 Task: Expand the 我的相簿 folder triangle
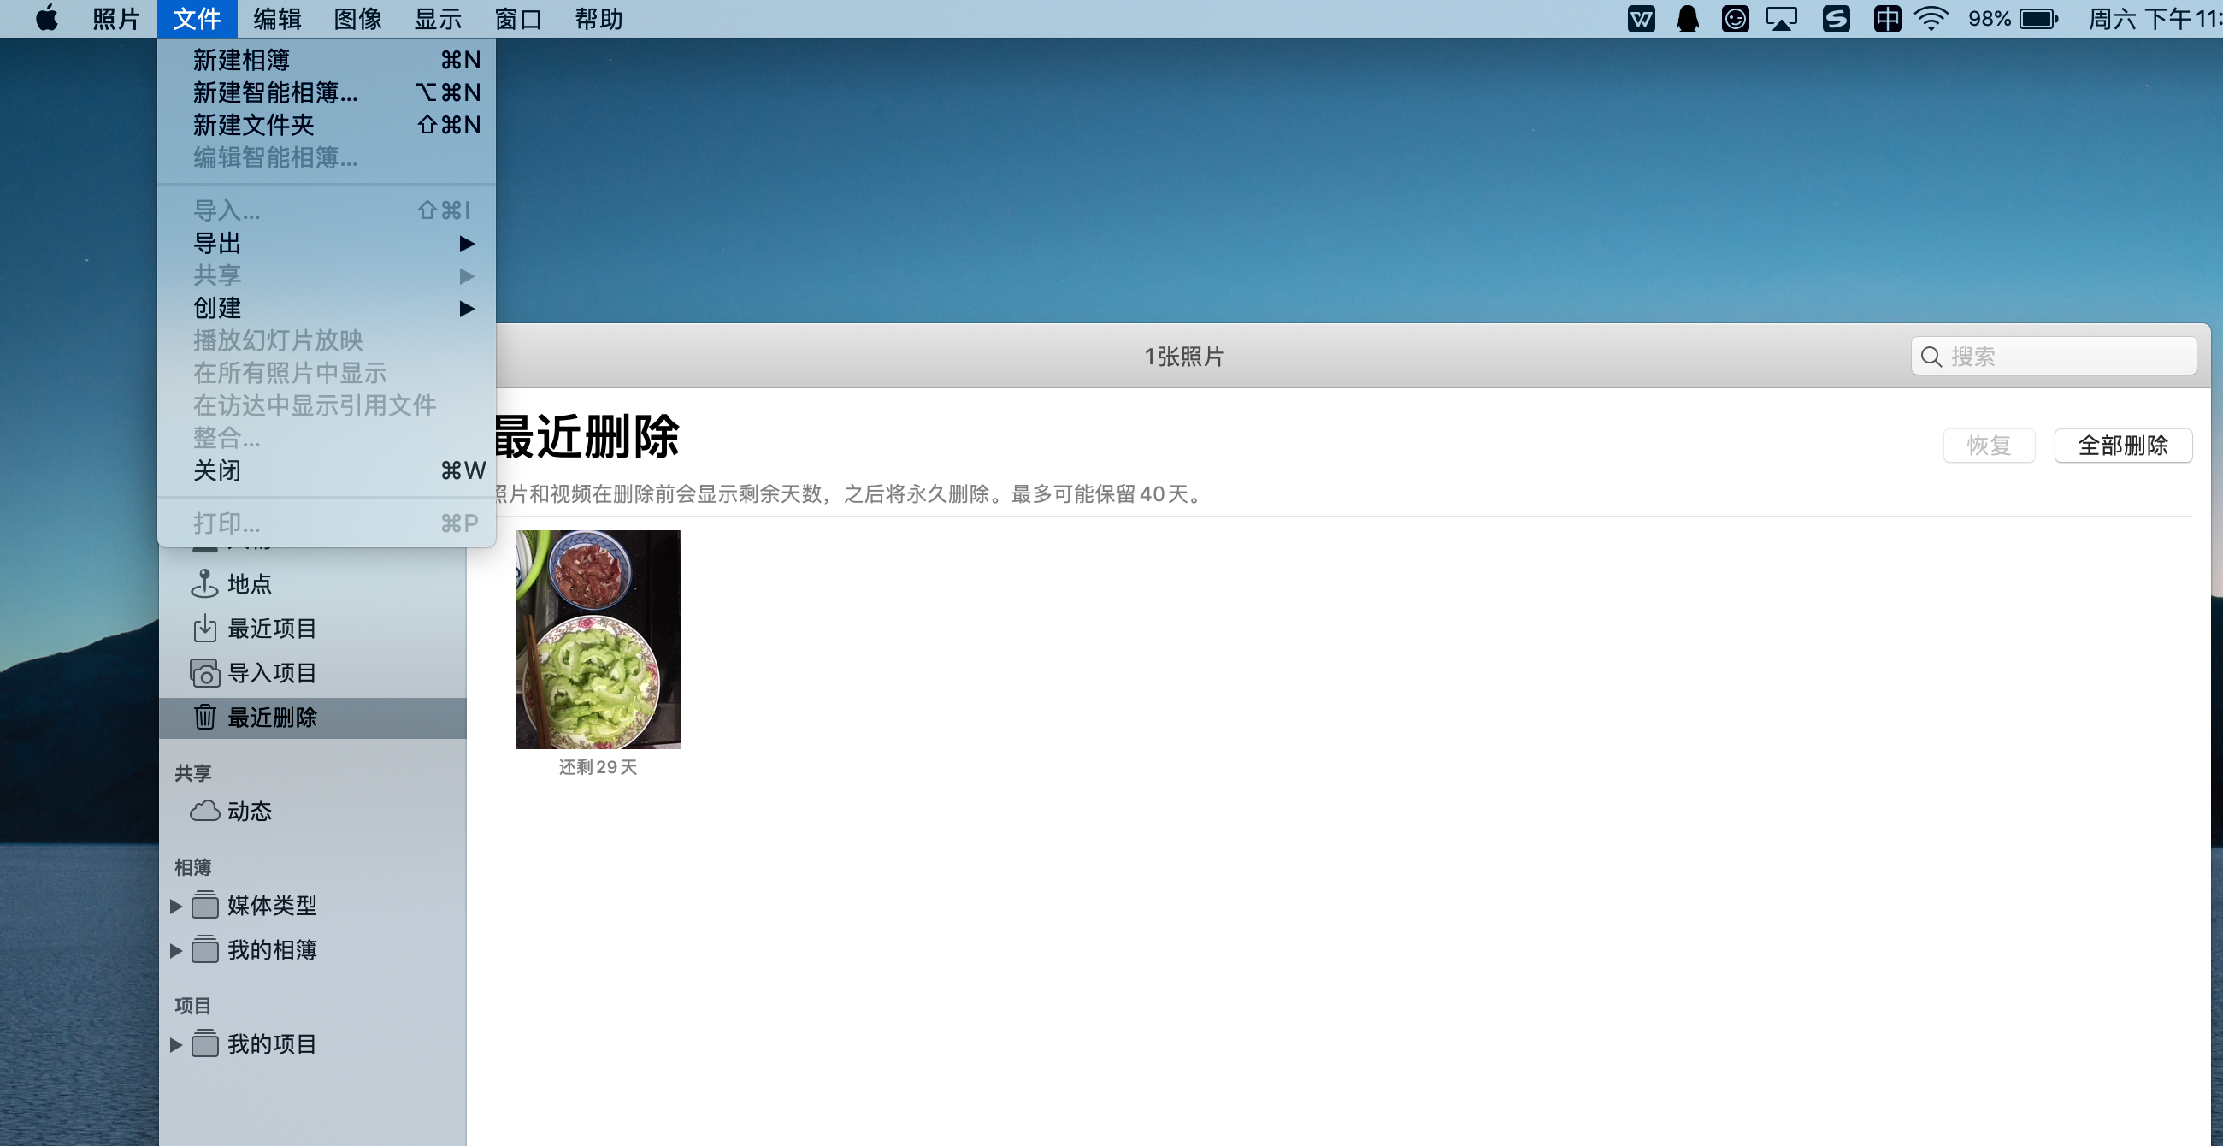pyautogui.click(x=176, y=951)
